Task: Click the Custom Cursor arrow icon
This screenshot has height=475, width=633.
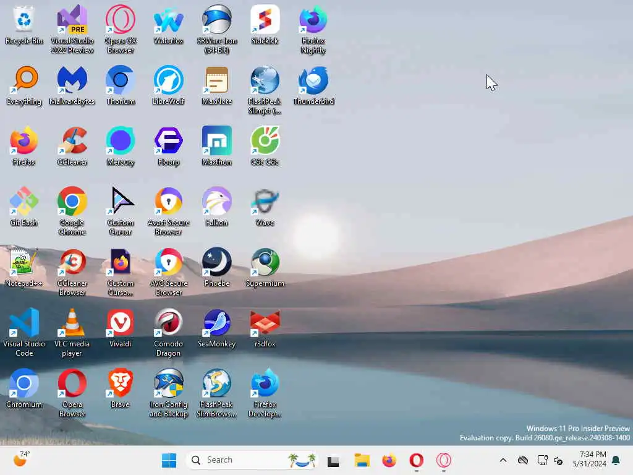Action: (x=121, y=212)
